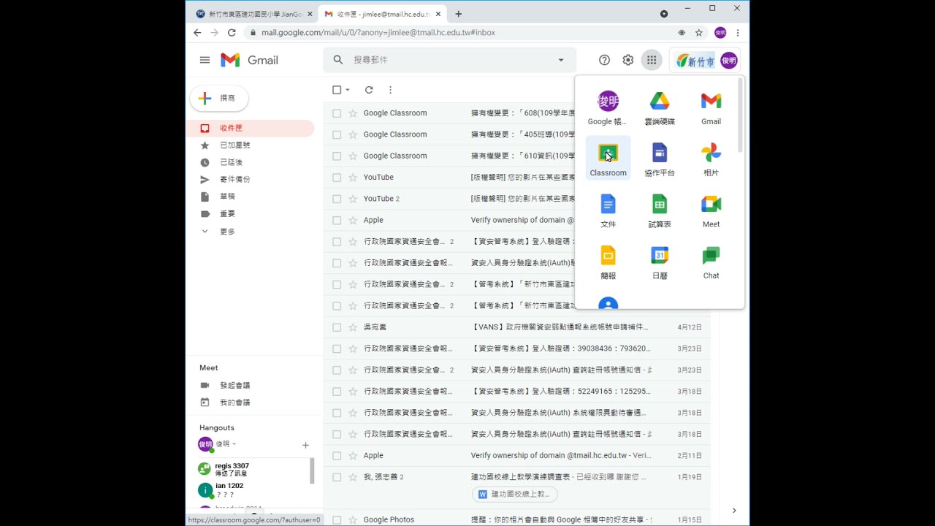Open the 已延後 (Snoozed) folder
The height and width of the screenshot is (526, 935).
click(250, 162)
